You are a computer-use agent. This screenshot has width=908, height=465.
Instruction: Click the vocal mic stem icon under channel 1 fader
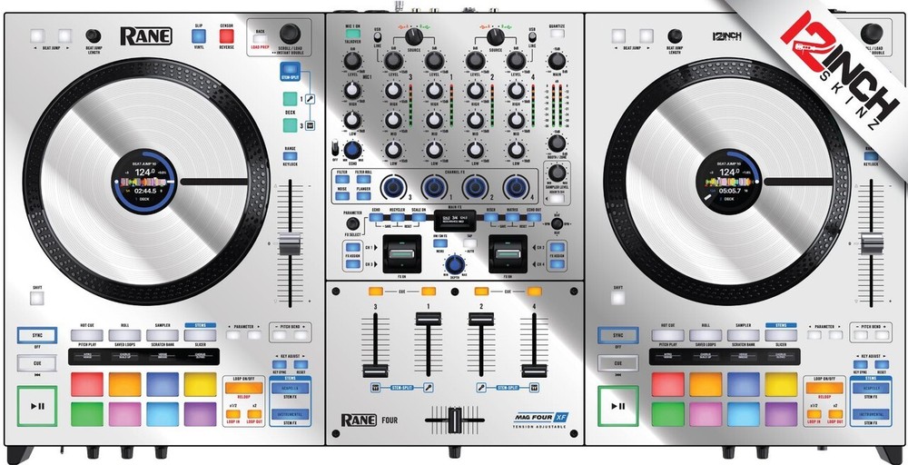coord(428,387)
